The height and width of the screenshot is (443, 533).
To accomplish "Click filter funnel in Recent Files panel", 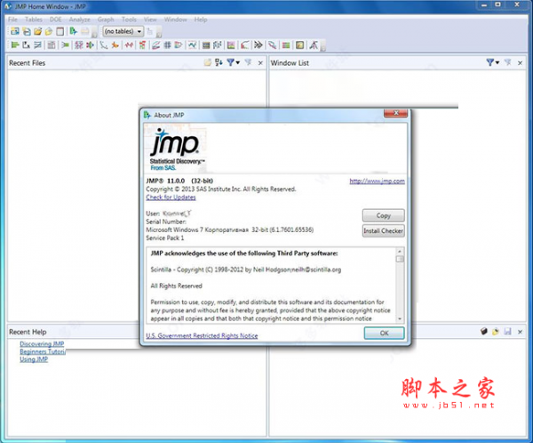I will [230, 62].
